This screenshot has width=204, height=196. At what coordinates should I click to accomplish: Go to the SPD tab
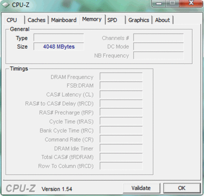(x=112, y=20)
